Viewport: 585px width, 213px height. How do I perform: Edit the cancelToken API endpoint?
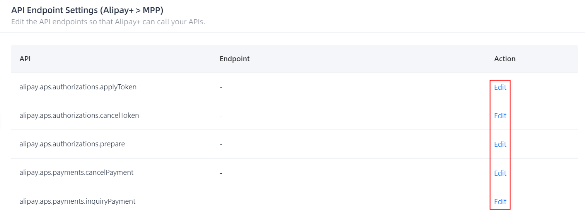point(500,116)
